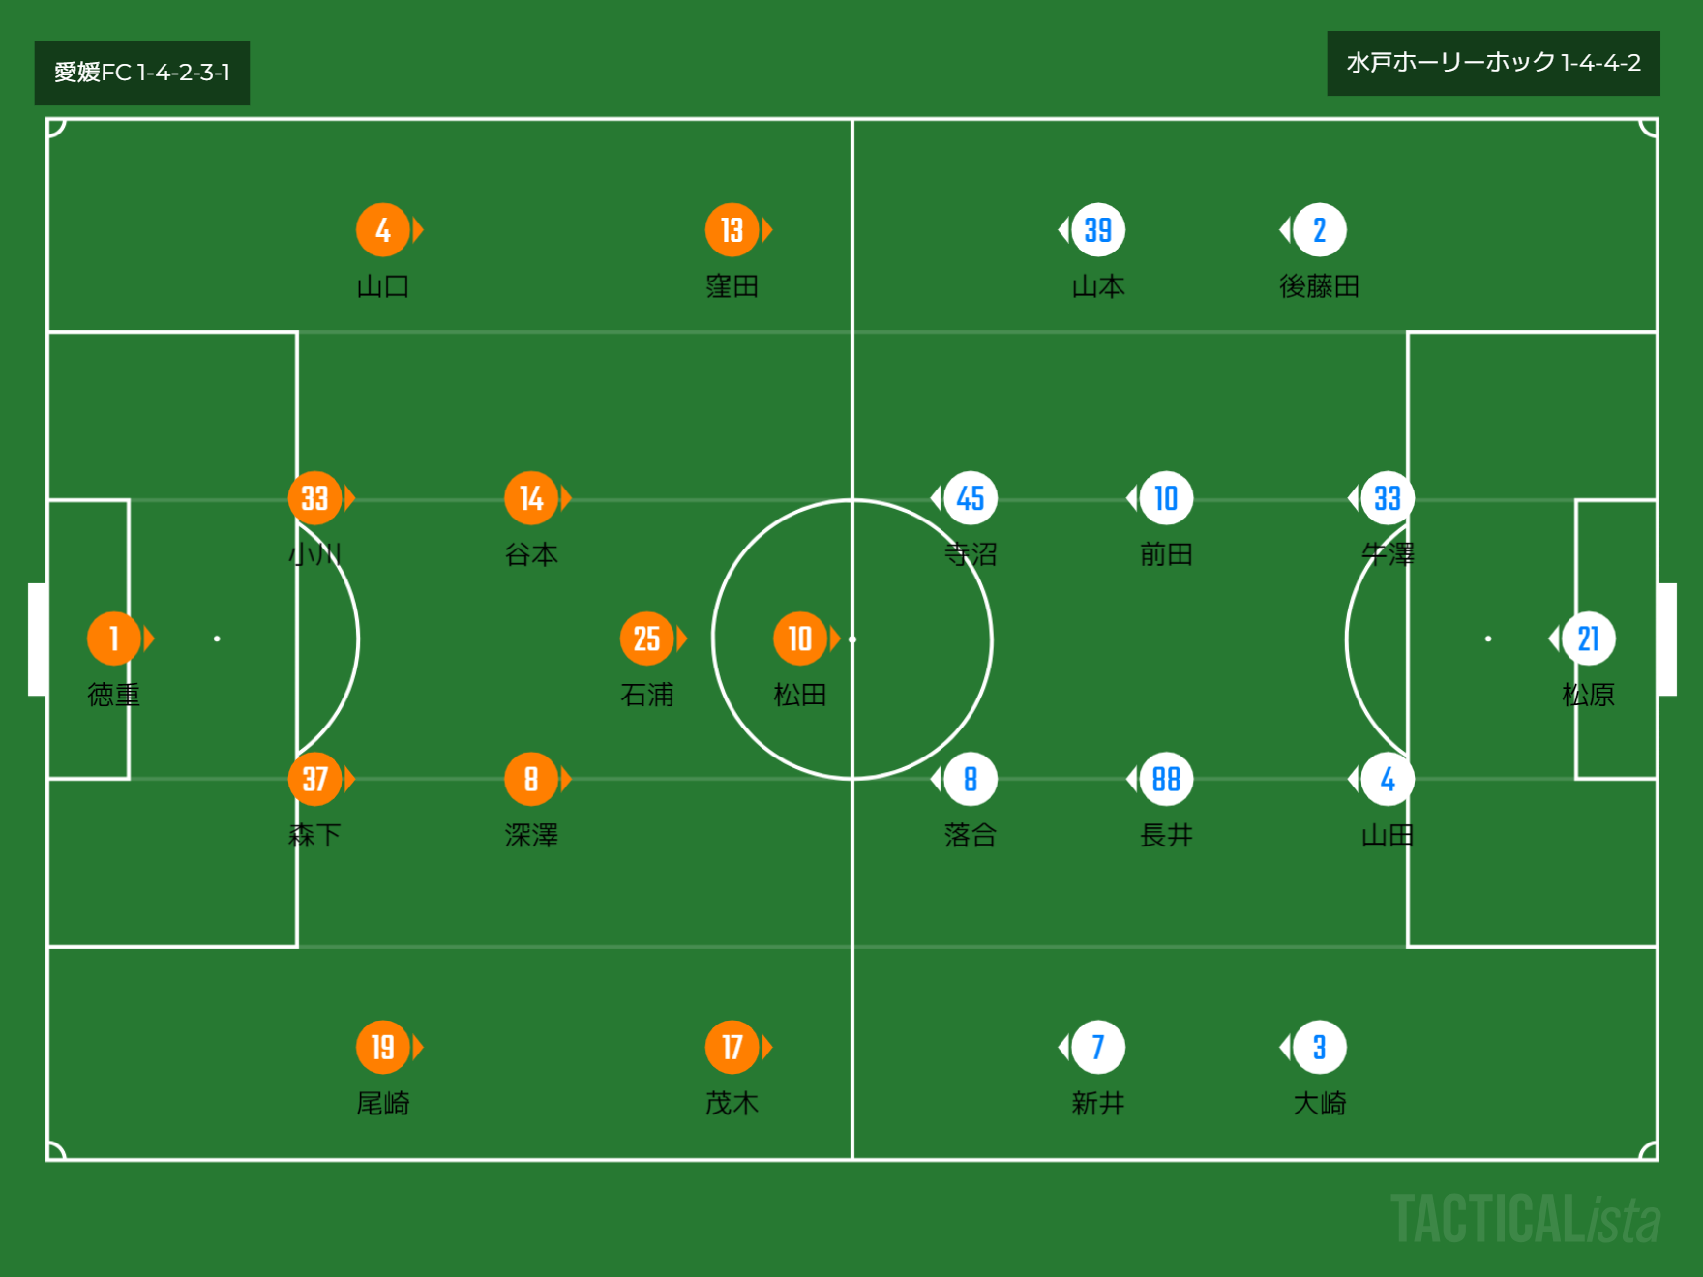Click the 後藤田 player name label
The image size is (1703, 1277).
pos(1320,286)
